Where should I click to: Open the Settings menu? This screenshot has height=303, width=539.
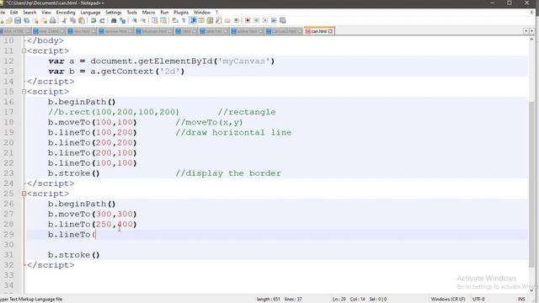[114, 13]
